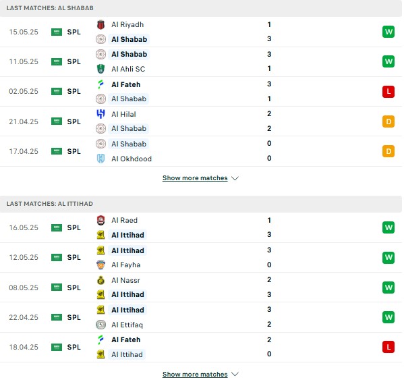Click the Al Fayha crest icon
The height and width of the screenshot is (382, 404).
[x=100, y=265]
